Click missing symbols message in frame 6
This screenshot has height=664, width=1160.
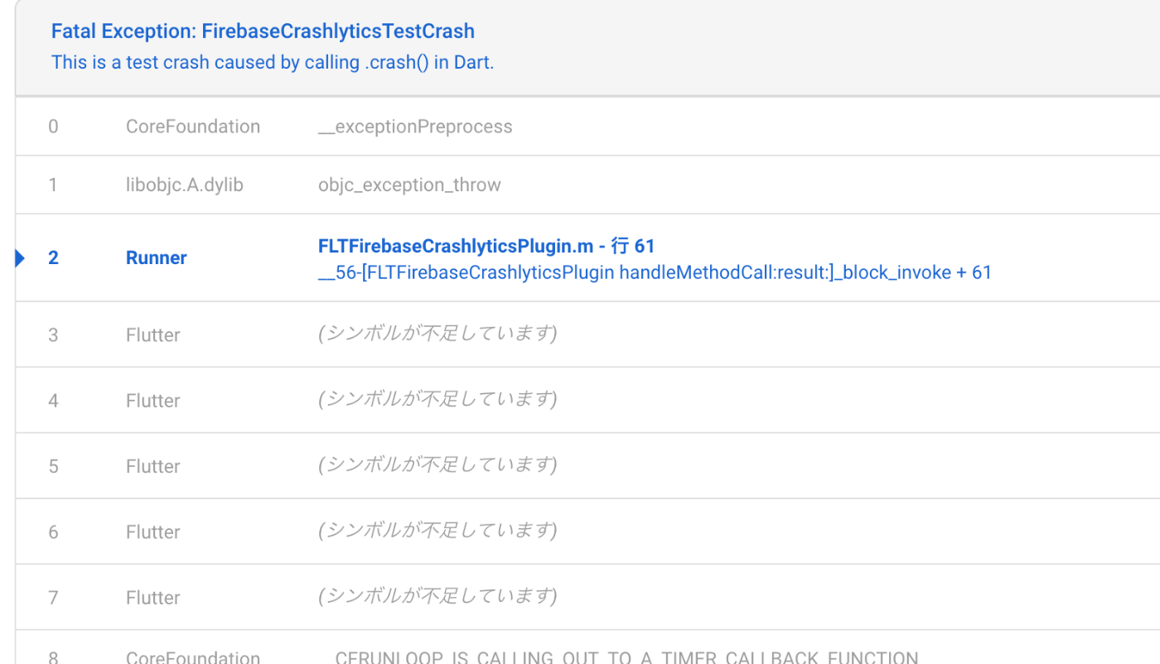[437, 530]
